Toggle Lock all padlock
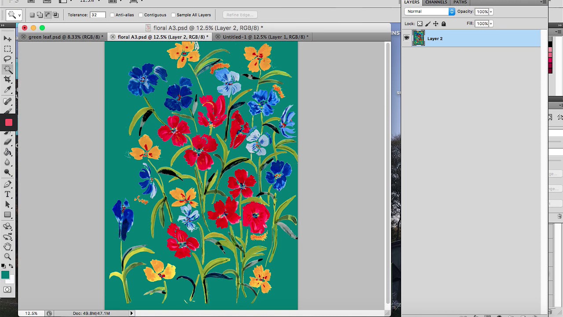Image resolution: width=563 pixels, height=317 pixels. pos(443,24)
